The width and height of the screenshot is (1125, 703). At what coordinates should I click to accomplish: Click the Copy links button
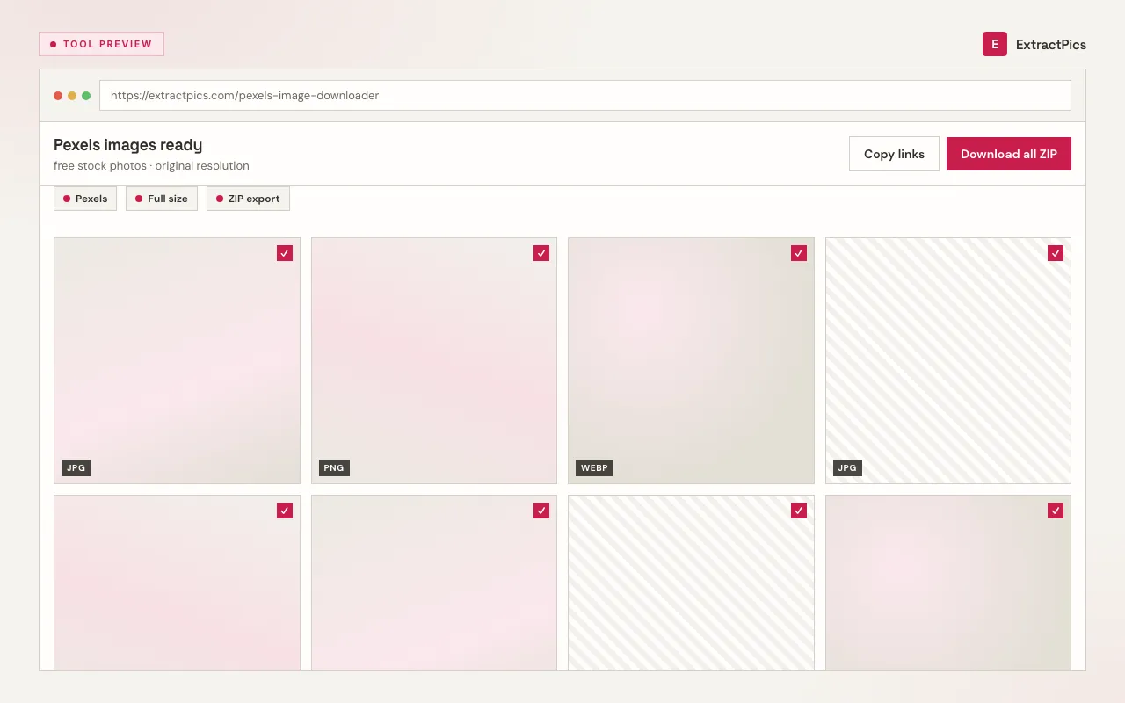point(894,154)
